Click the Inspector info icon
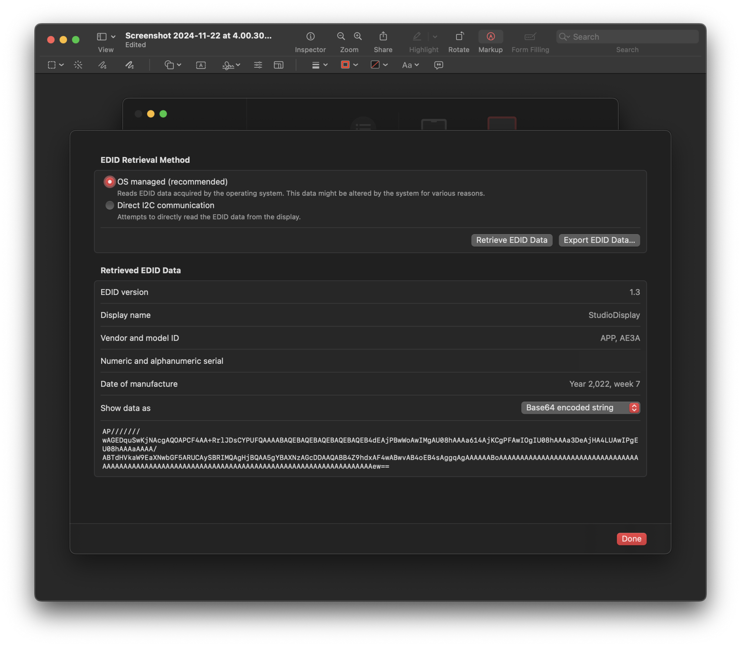This screenshot has width=741, height=647. click(310, 36)
